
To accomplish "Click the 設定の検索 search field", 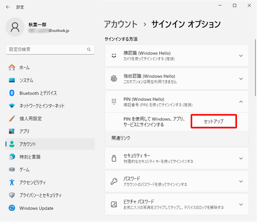I will [50, 49].
